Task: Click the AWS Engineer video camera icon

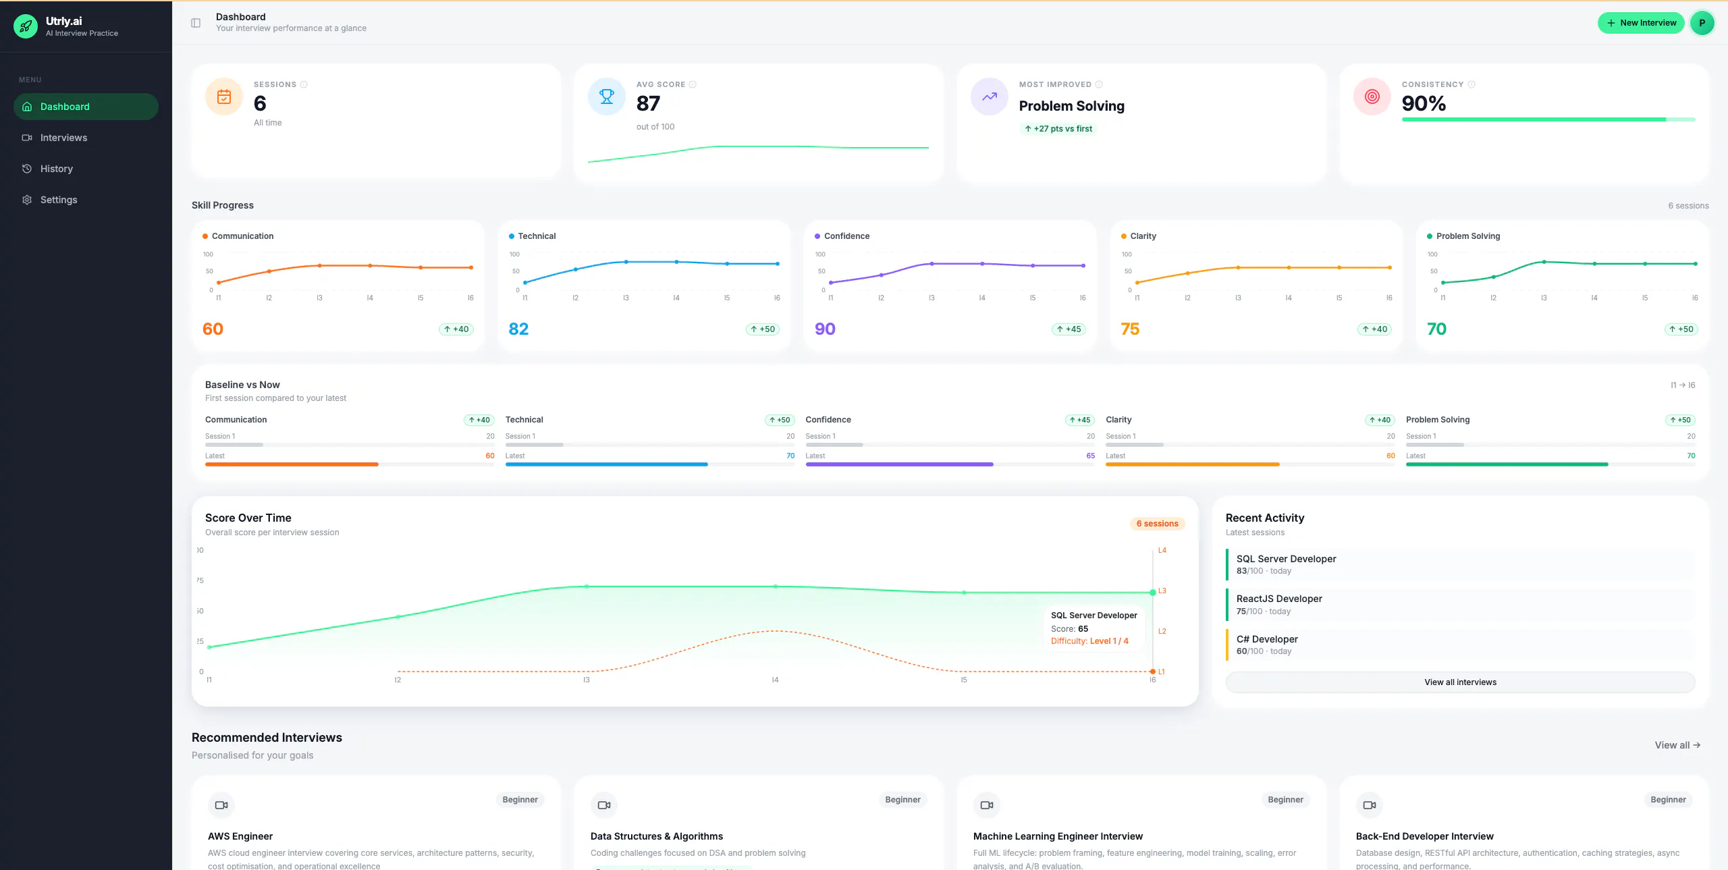Action: point(221,805)
